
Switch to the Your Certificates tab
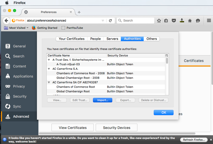coord(72,39)
